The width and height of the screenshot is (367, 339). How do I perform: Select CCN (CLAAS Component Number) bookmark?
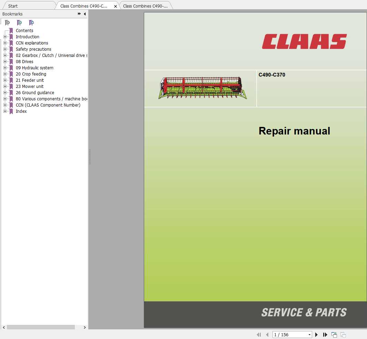(x=48, y=105)
